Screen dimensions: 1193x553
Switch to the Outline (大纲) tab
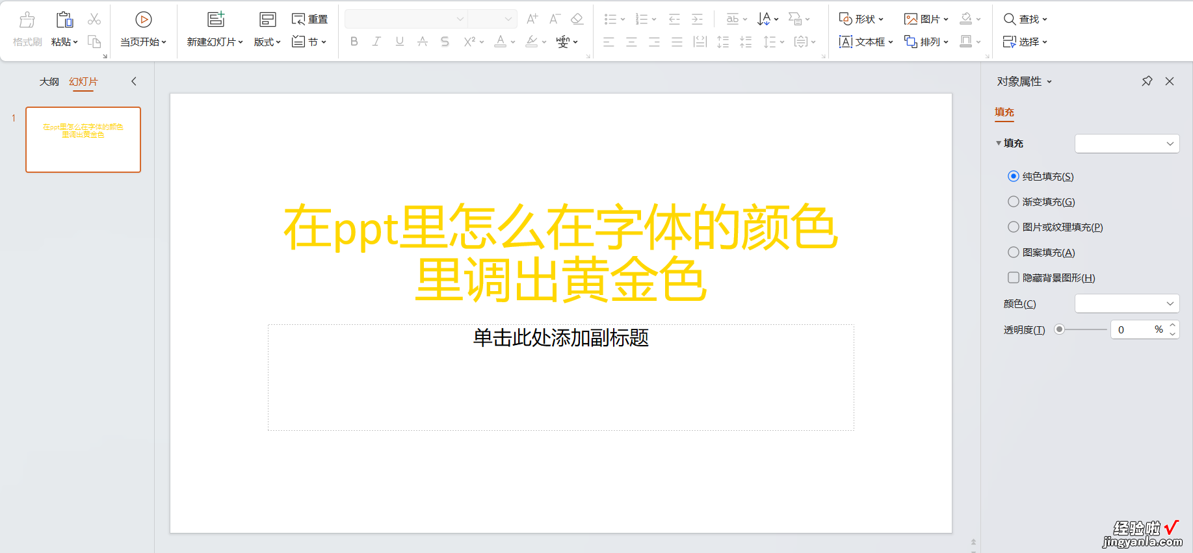click(x=49, y=82)
